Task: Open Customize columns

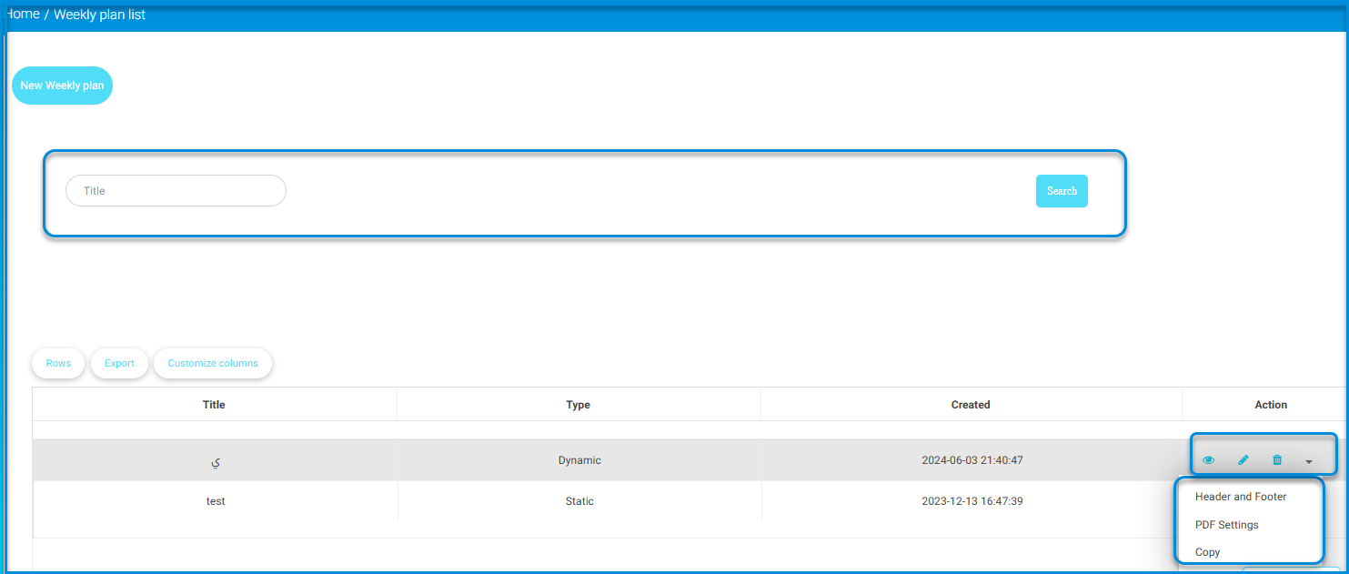Action: 213,363
